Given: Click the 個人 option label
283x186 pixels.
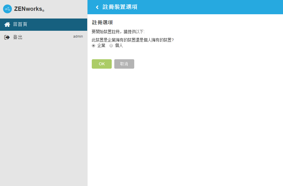Looking at the screenshot, I should coord(119,46).
